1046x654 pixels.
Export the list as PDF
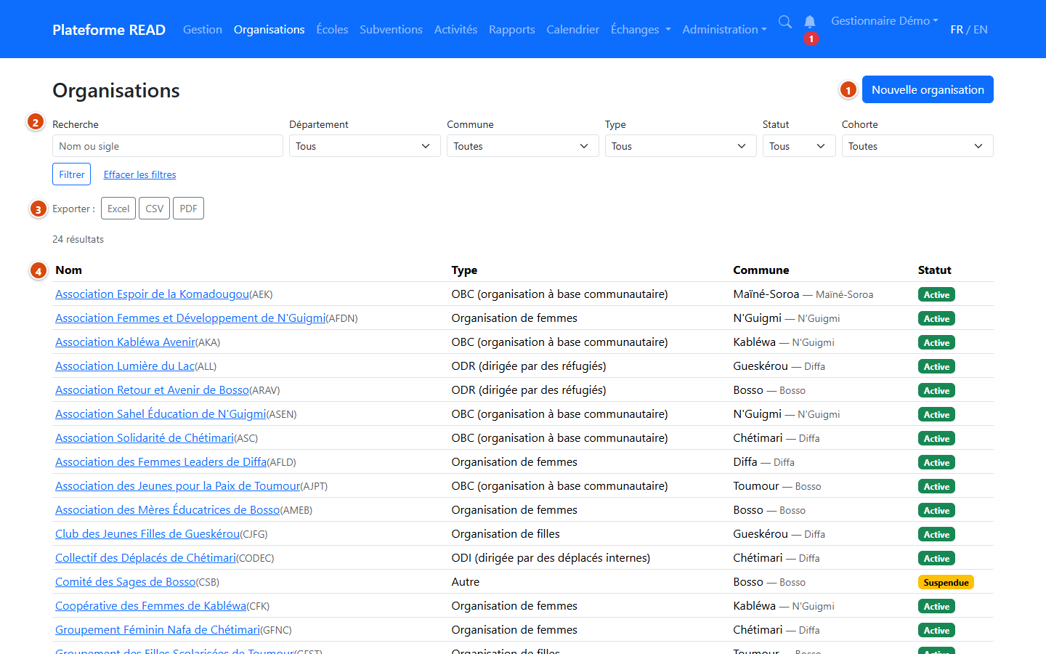point(188,209)
